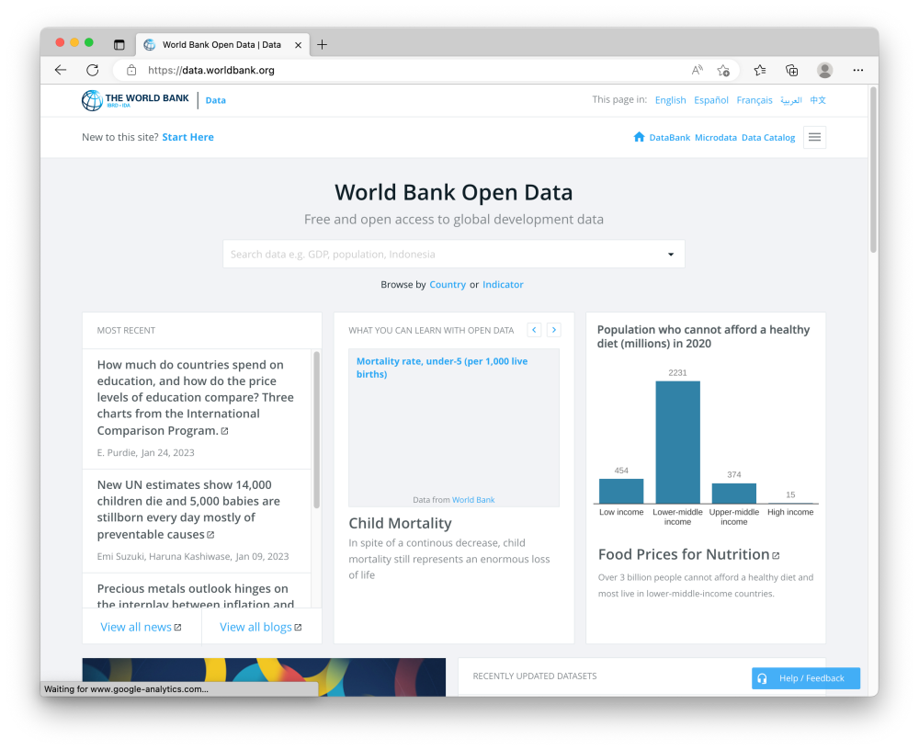Click the authors text Emi Suzuki, Haruna Kashiwase
919x750 pixels.
[x=165, y=556]
